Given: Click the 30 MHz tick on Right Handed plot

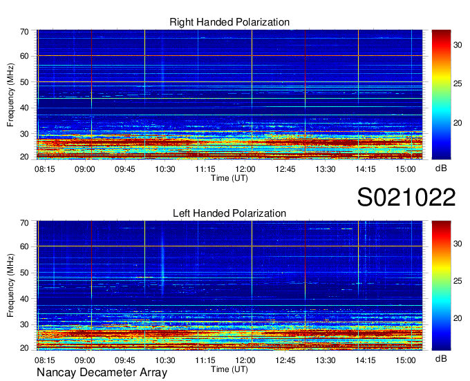Looking at the screenshot, I should (x=24, y=134).
